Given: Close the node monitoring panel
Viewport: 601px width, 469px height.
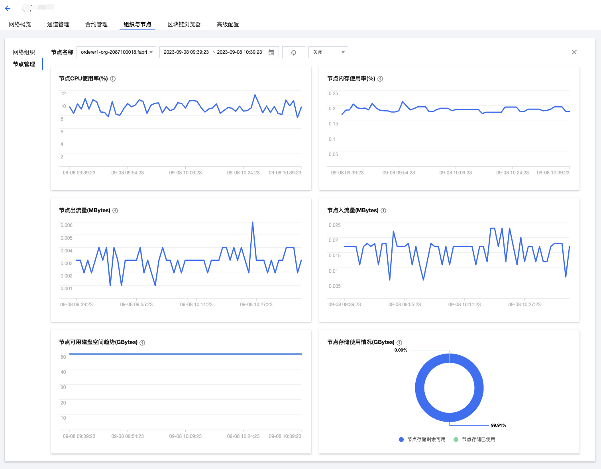Looking at the screenshot, I should tap(574, 52).
